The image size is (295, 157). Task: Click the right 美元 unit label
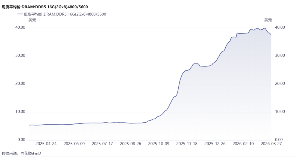tap(268, 20)
